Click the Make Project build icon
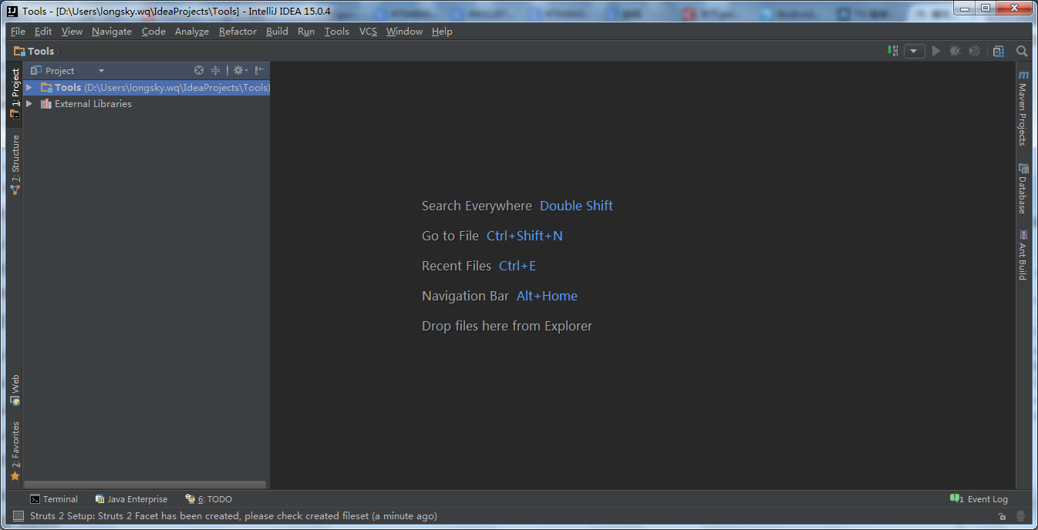The image size is (1038, 530). [x=893, y=51]
